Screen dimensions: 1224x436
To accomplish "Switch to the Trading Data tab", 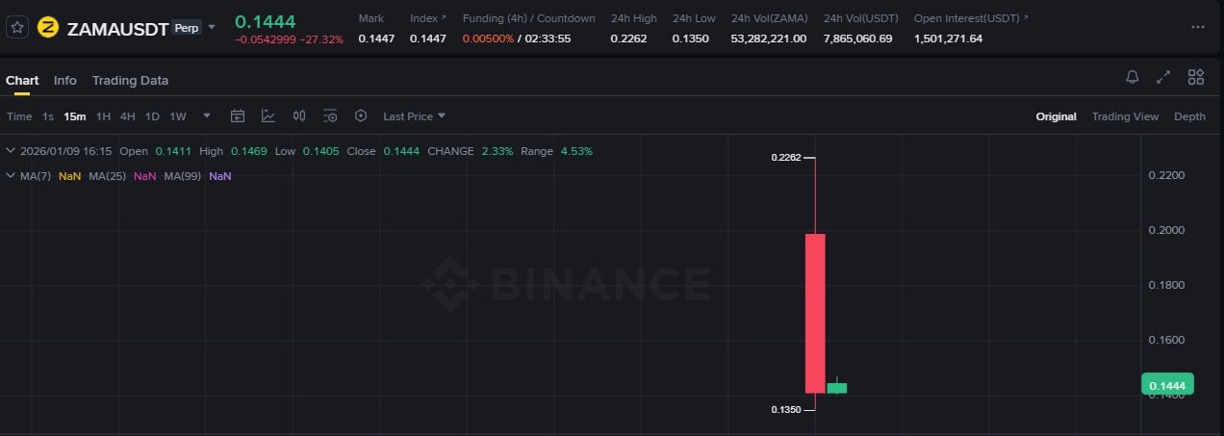I will tap(130, 81).
